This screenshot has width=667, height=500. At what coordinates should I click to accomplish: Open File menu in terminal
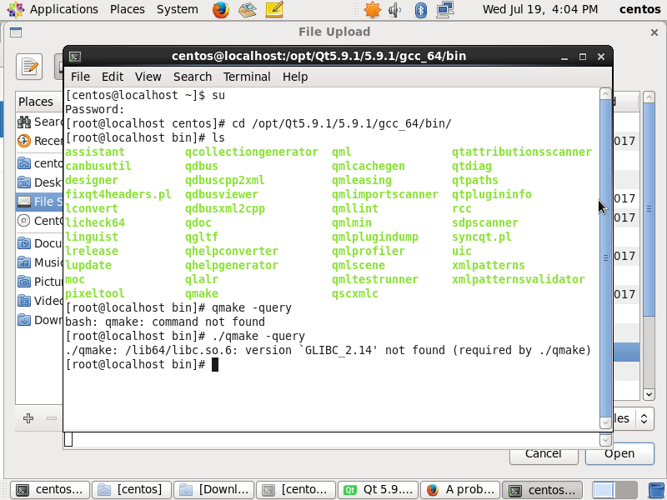(x=80, y=77)
